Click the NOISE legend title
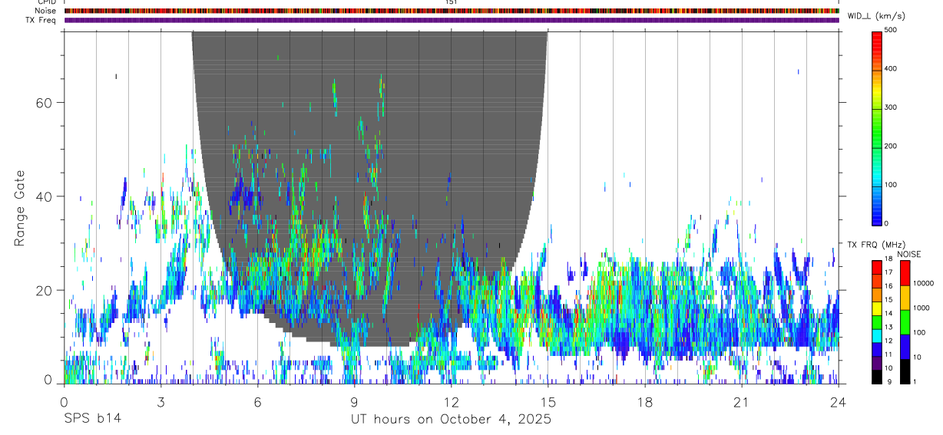 click(x=908, y=254)
